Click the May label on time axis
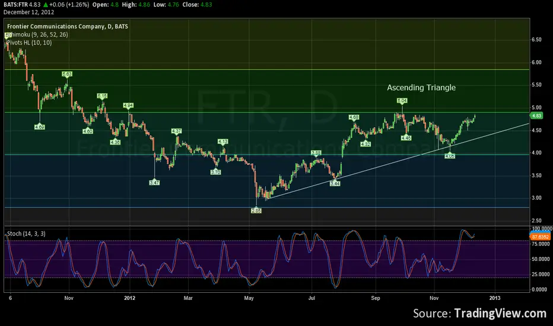This screenshot has height=326, width=553. [249, 298]
